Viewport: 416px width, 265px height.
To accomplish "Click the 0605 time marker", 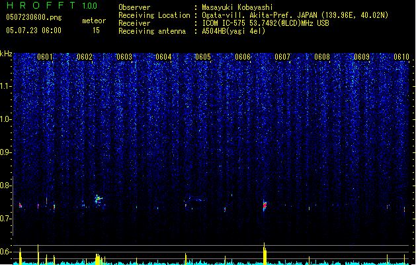I will (203, 57).
